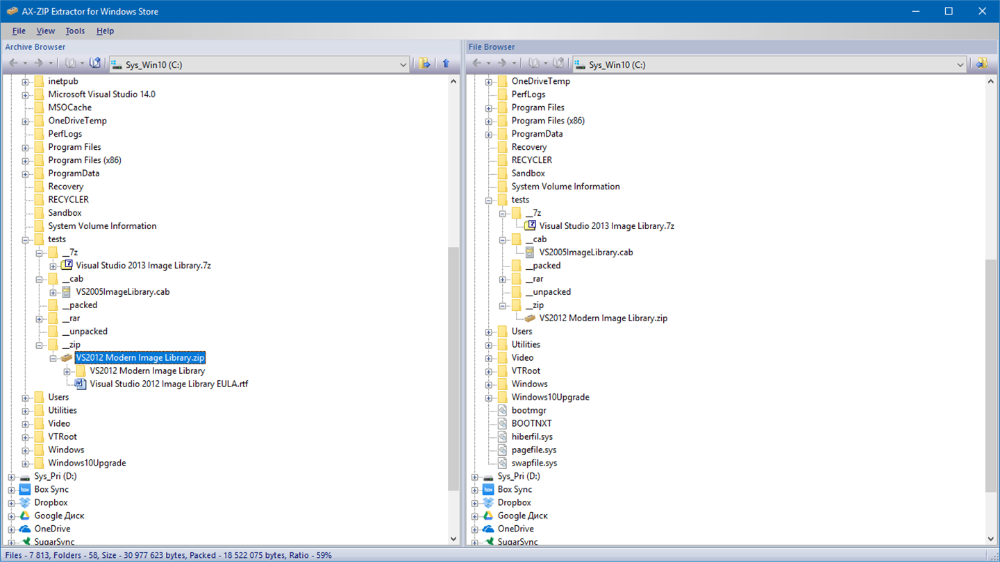
Task: Click extract-to-folder icon in Archive Browser toolbar
Action: tap(424, 64)
